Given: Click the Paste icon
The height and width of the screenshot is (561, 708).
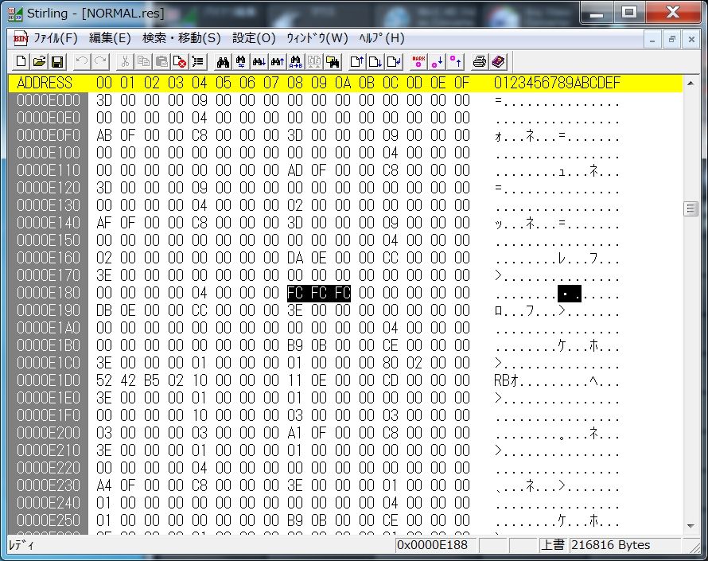Looking at the screenshot, I should pyautogui.click(x=161, y=61).
